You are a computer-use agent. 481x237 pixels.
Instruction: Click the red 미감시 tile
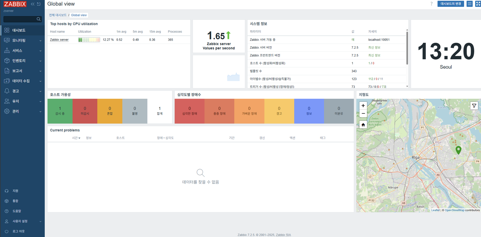[x=85, y=111]
